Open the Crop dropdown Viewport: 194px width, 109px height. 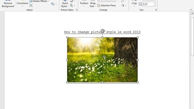coord(134,4)
